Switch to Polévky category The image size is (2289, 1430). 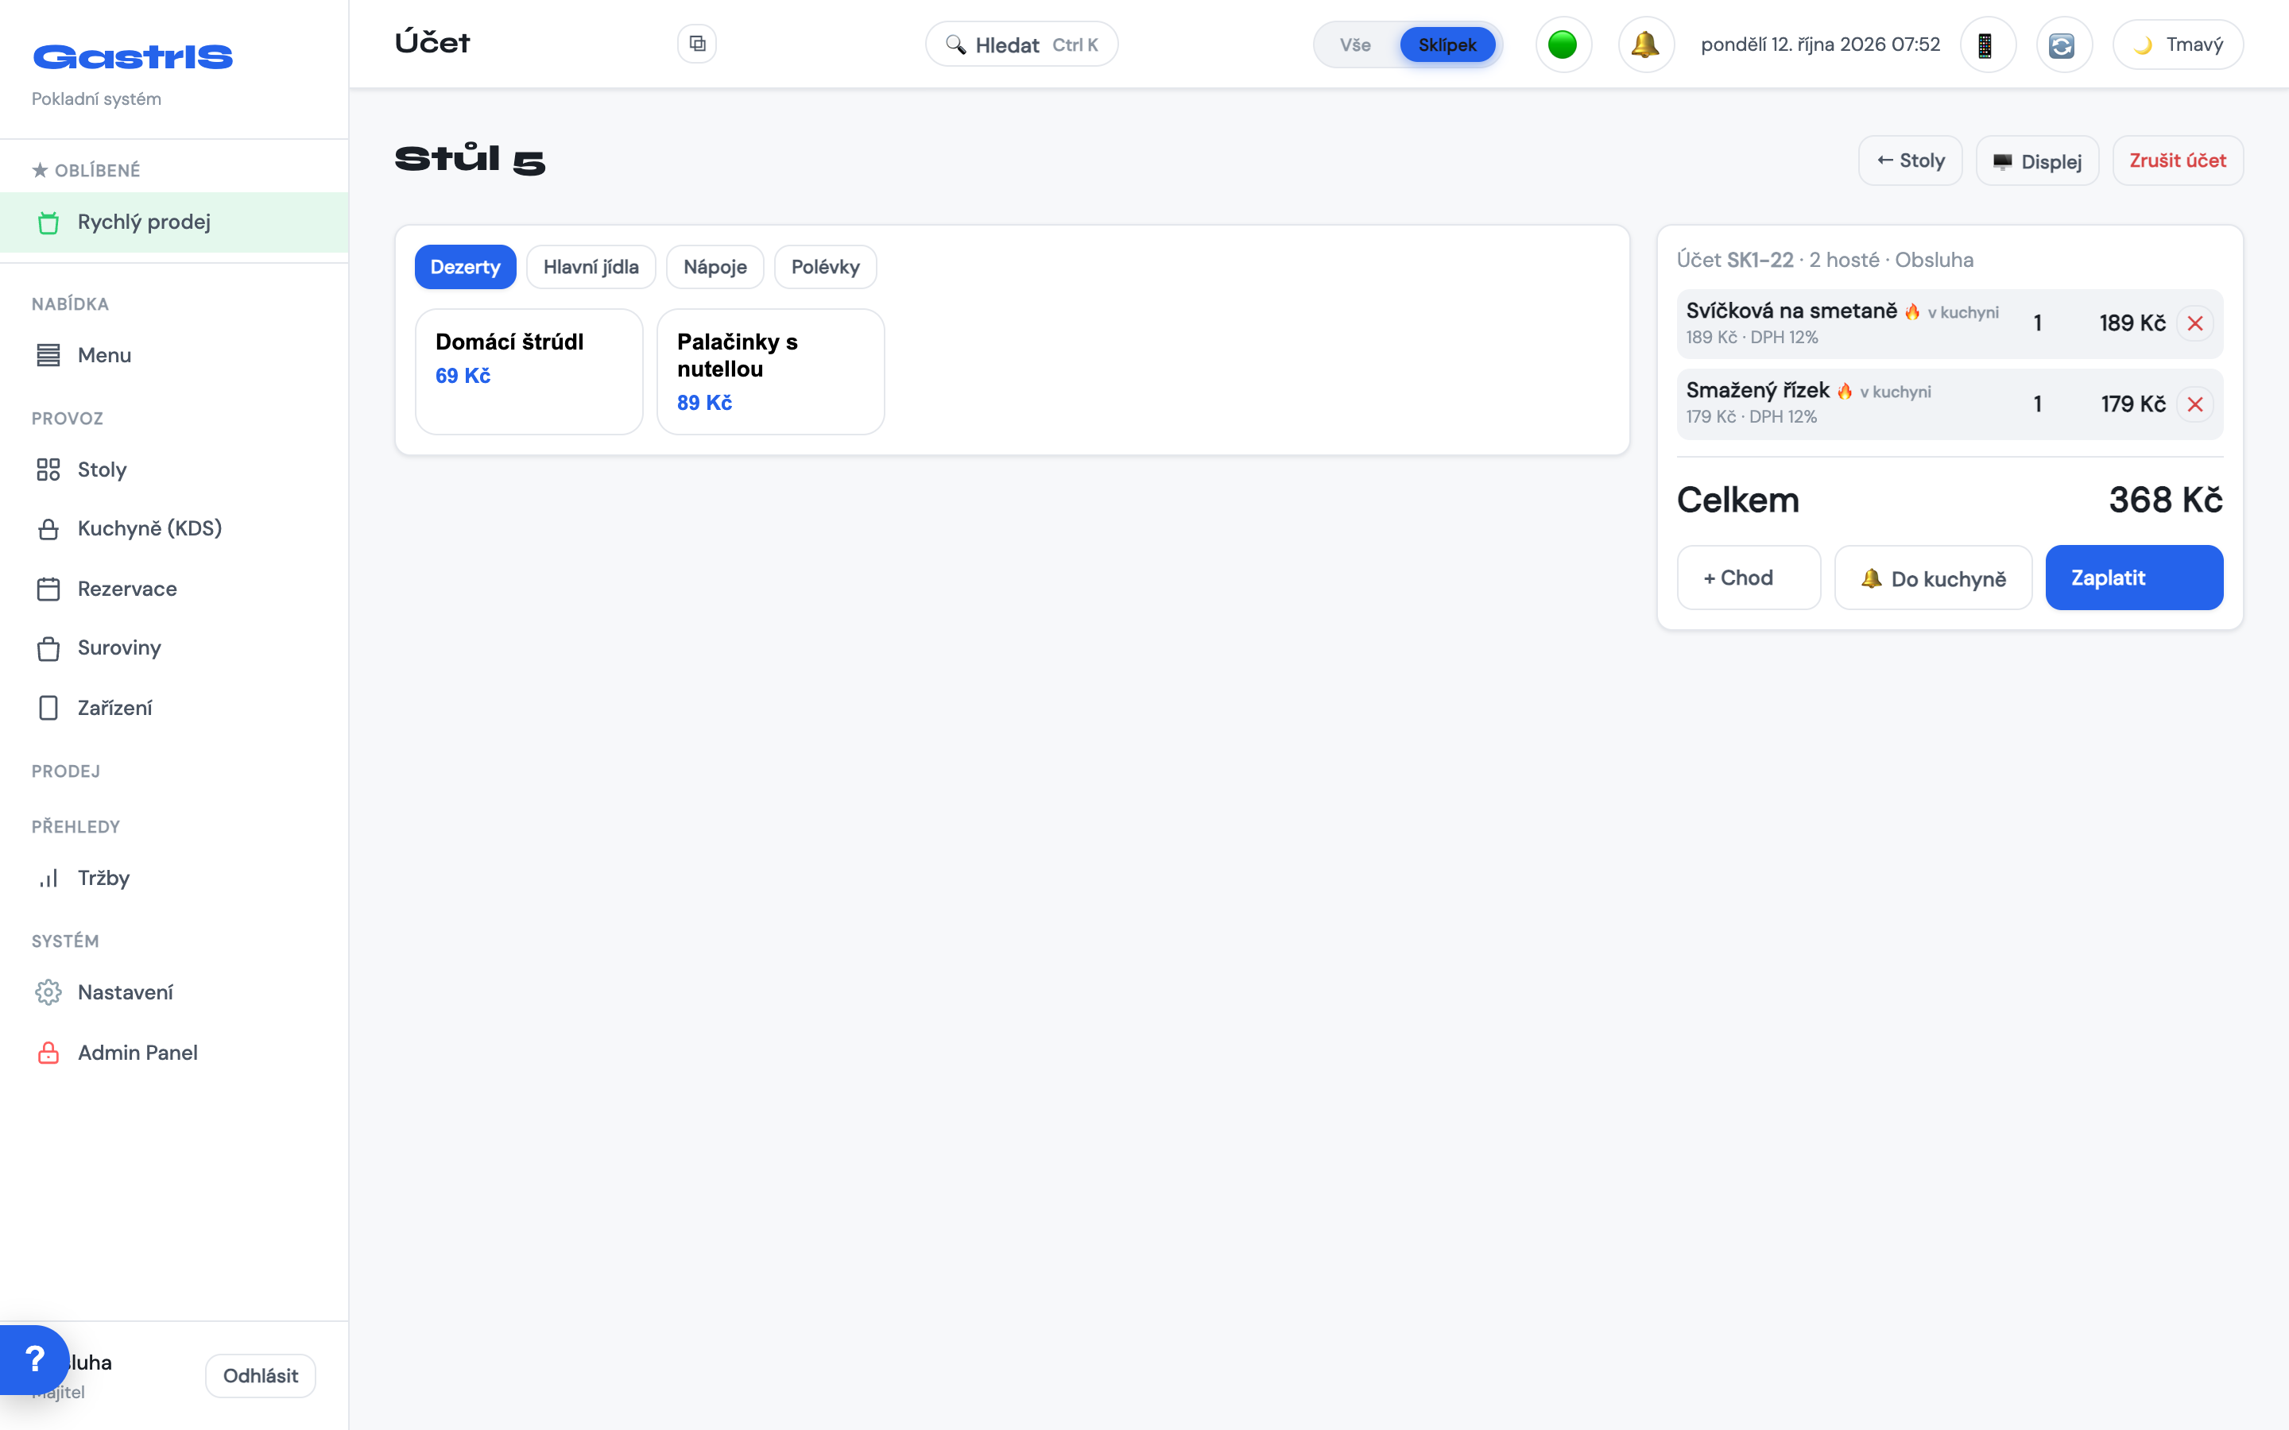click(x=826, y=267)
